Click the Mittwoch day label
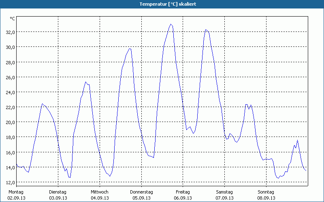324x202 pixels. [x=100, y=192]
